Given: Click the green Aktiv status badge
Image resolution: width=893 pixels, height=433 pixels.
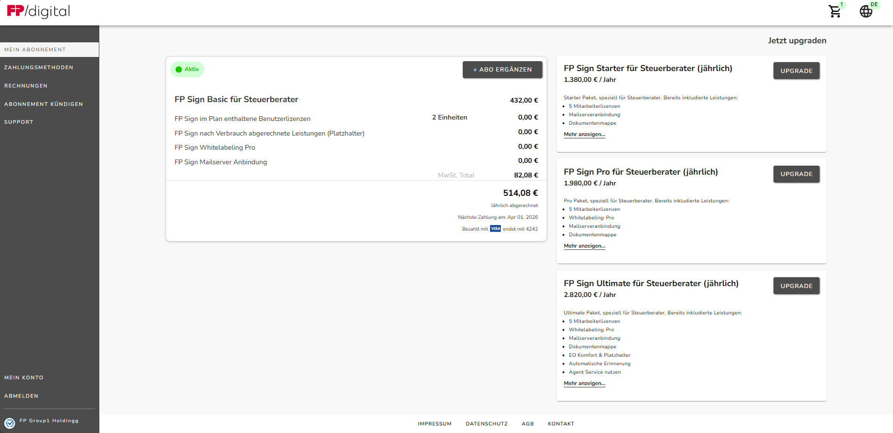Looking at the screenshot, I should (187, 69).
